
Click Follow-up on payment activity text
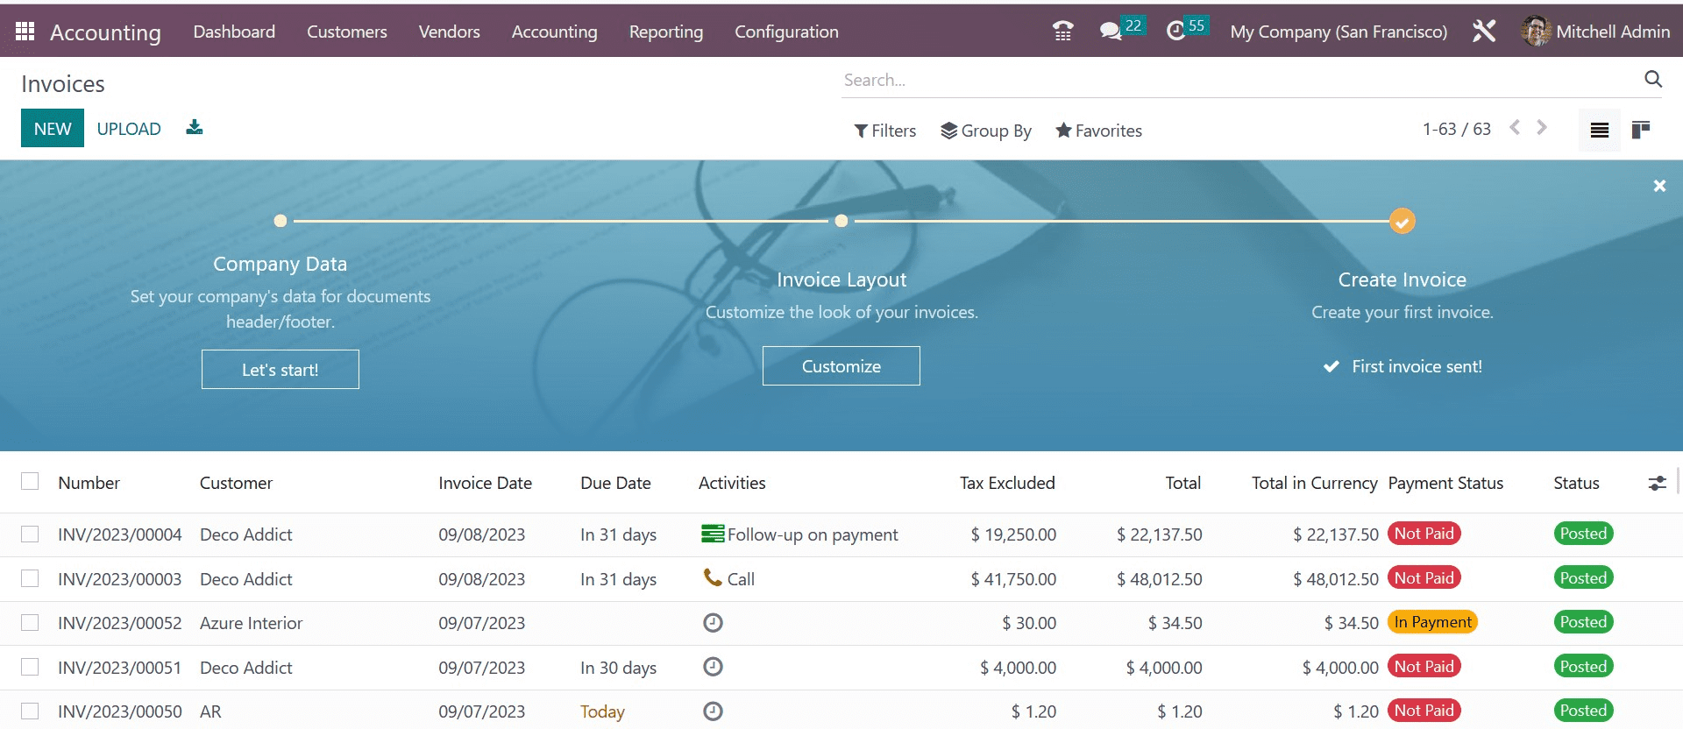point(813,534)
